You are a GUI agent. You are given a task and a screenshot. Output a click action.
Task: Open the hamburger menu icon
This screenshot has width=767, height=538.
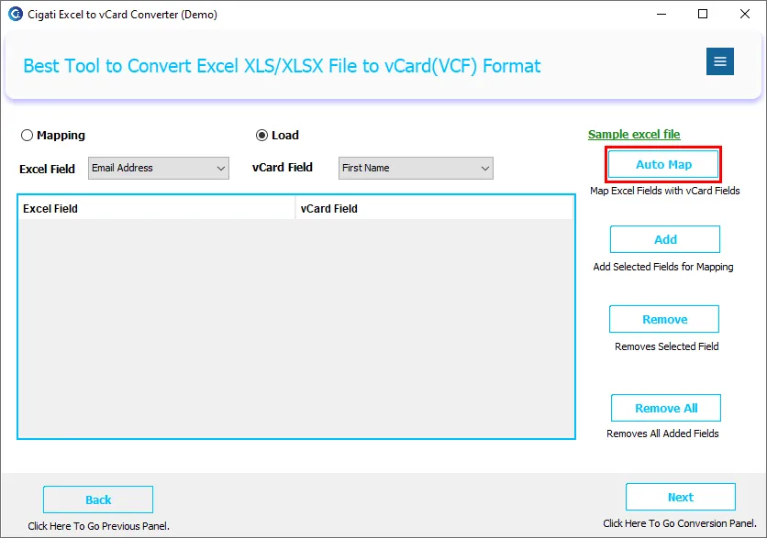pos(719,61)
